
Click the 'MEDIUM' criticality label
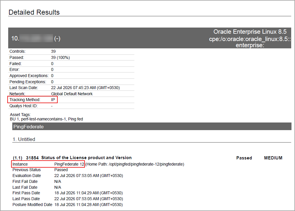tap(273, 158)
